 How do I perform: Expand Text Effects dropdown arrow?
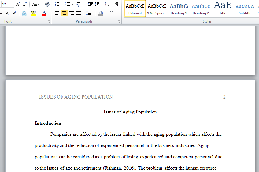[28, 13]
